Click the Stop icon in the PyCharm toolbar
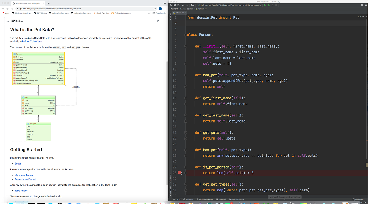Screen dimensions: 368x204 (x=276, y=5)
